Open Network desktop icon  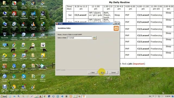(5, 25)
